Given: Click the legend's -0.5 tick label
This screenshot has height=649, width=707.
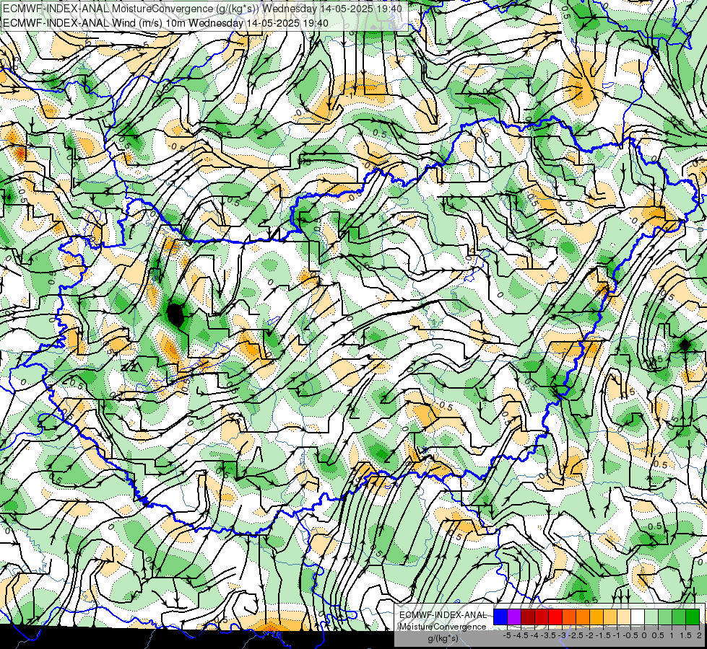Looking at the screenshot, I should click(630, 635).
